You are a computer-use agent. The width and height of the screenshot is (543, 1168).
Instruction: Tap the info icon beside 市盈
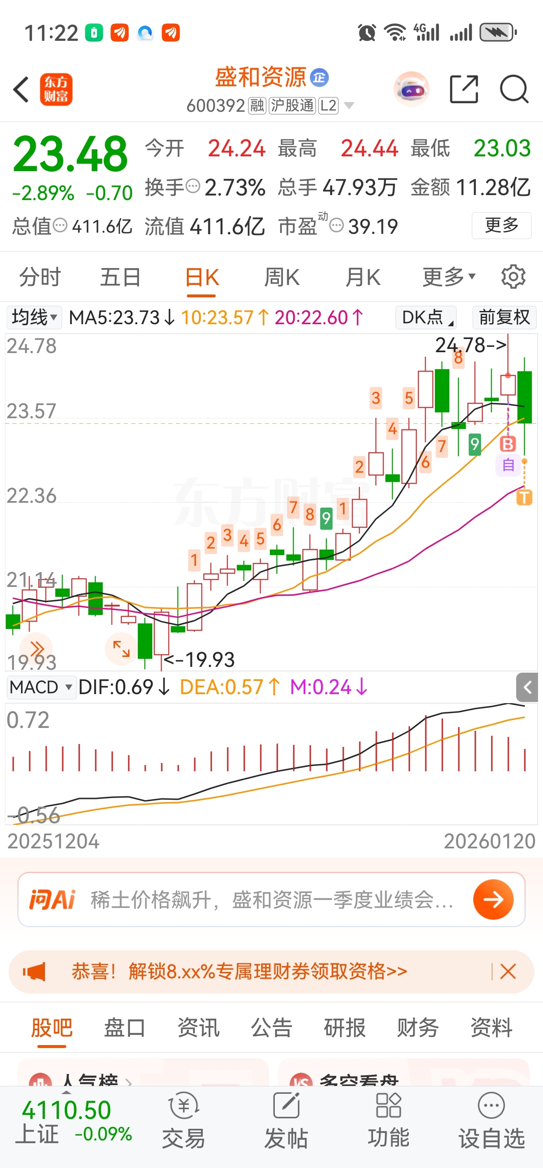pos(336,225)
